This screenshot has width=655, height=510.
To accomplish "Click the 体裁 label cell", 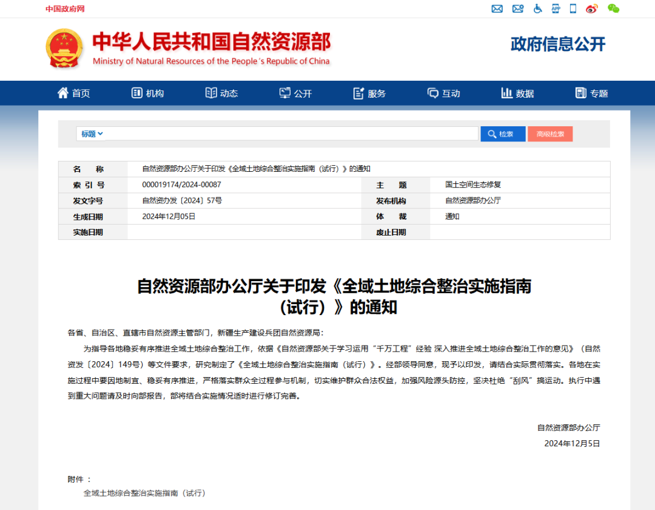I will pos(395,217).
